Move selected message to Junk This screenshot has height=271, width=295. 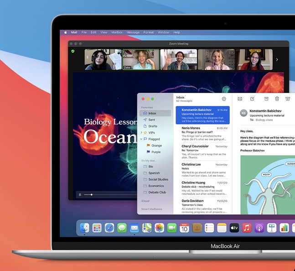(x=288, y=99)
